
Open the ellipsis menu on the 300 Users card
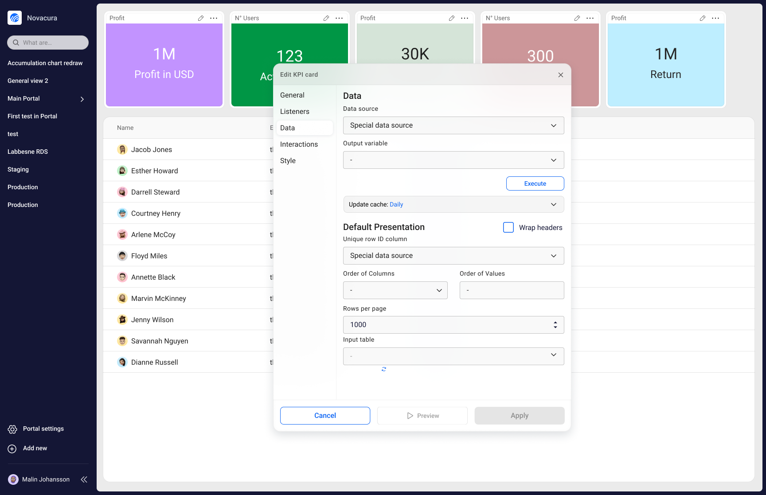pyautogui.click(x=590, y=18)
